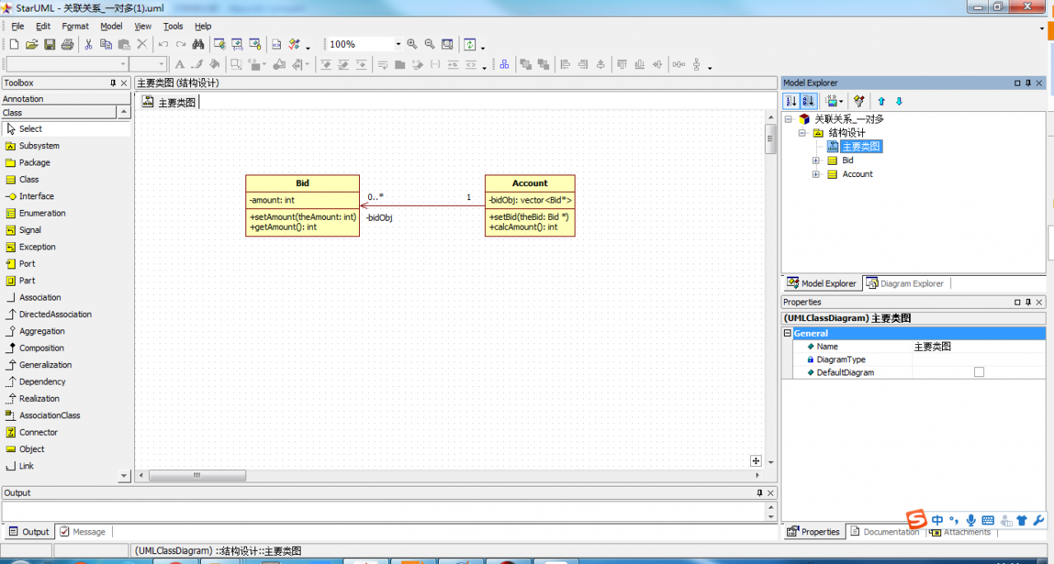Choose the Composition tool in Toolbox
This screenshot has height=564, width=1054.
click(x=41, y=348)
